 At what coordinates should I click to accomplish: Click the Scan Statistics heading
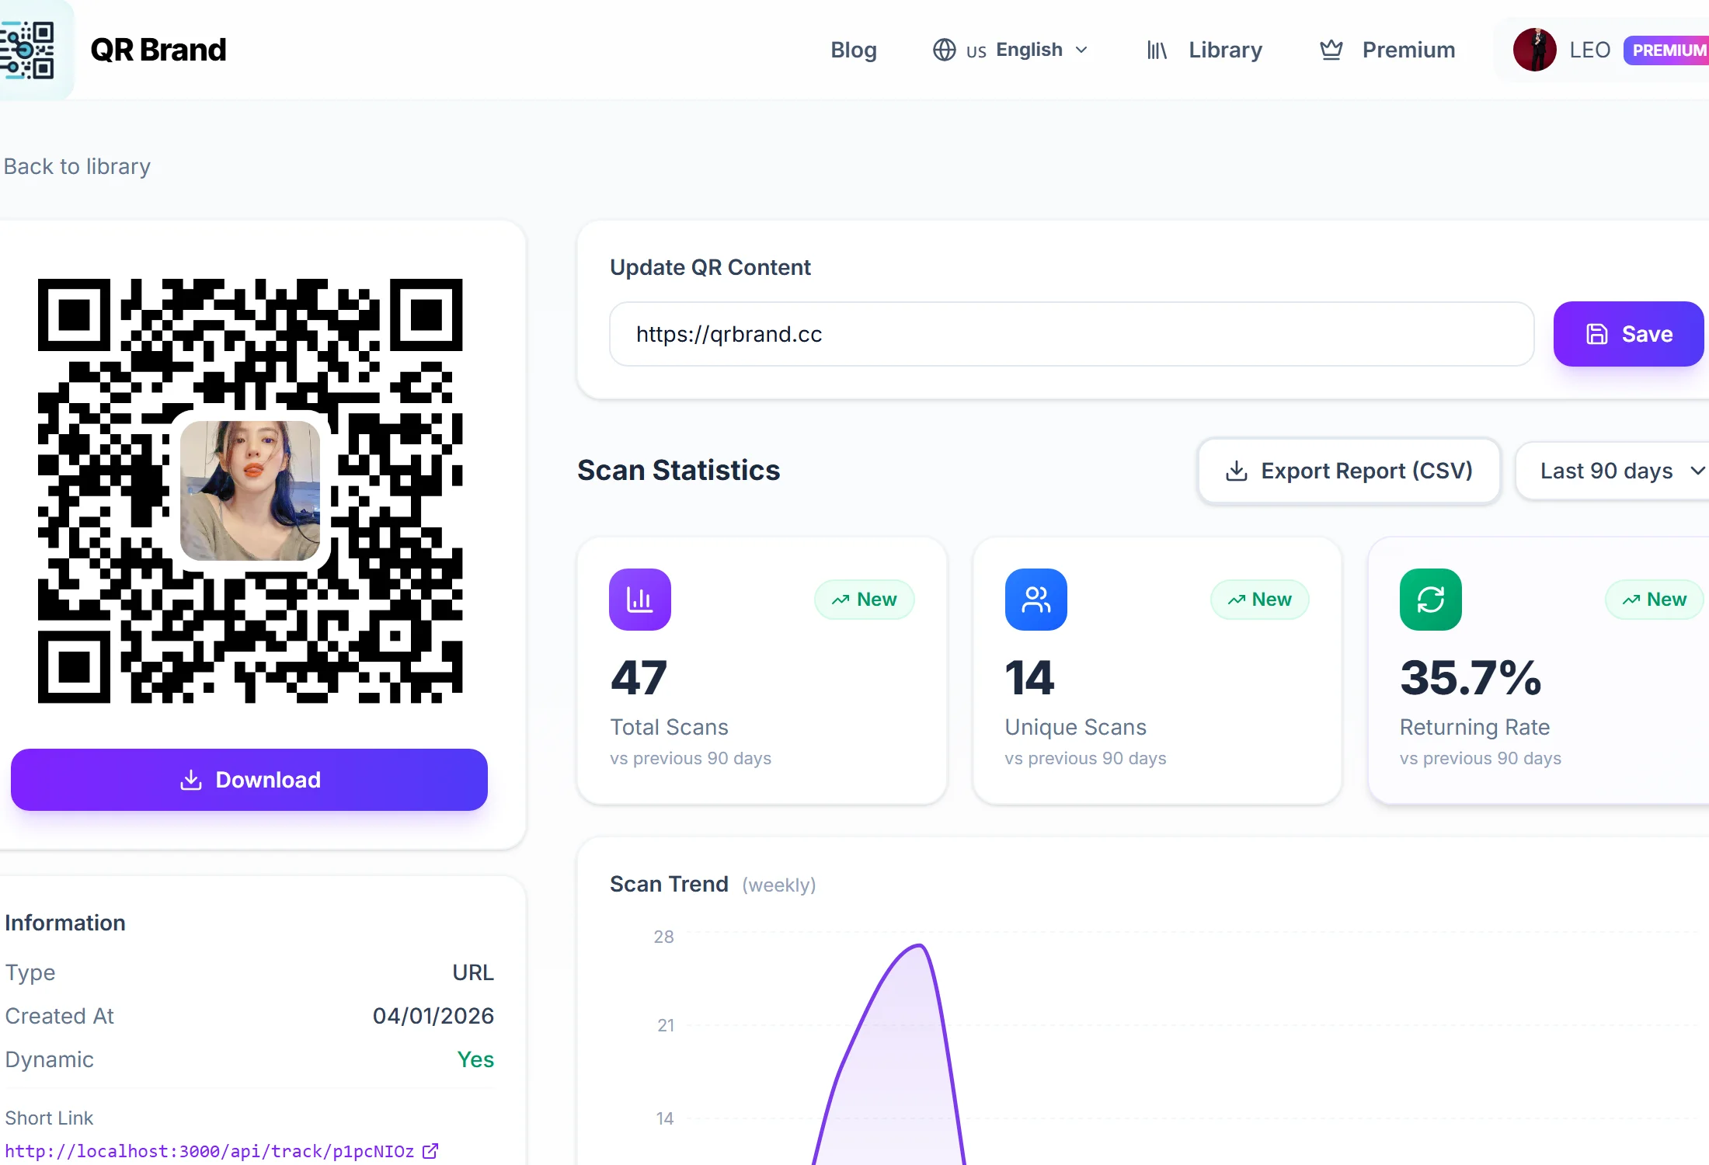click(678, 471)
